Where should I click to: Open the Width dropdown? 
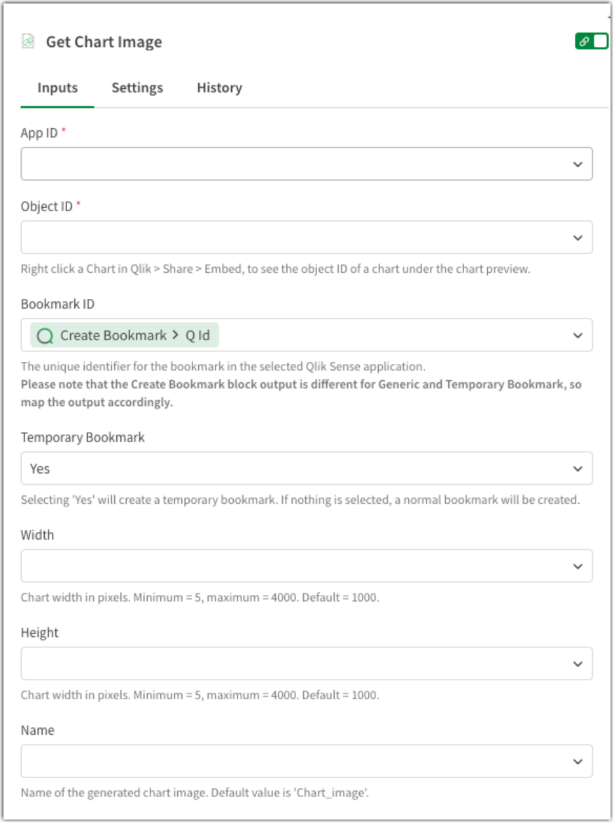coord(577,565)
